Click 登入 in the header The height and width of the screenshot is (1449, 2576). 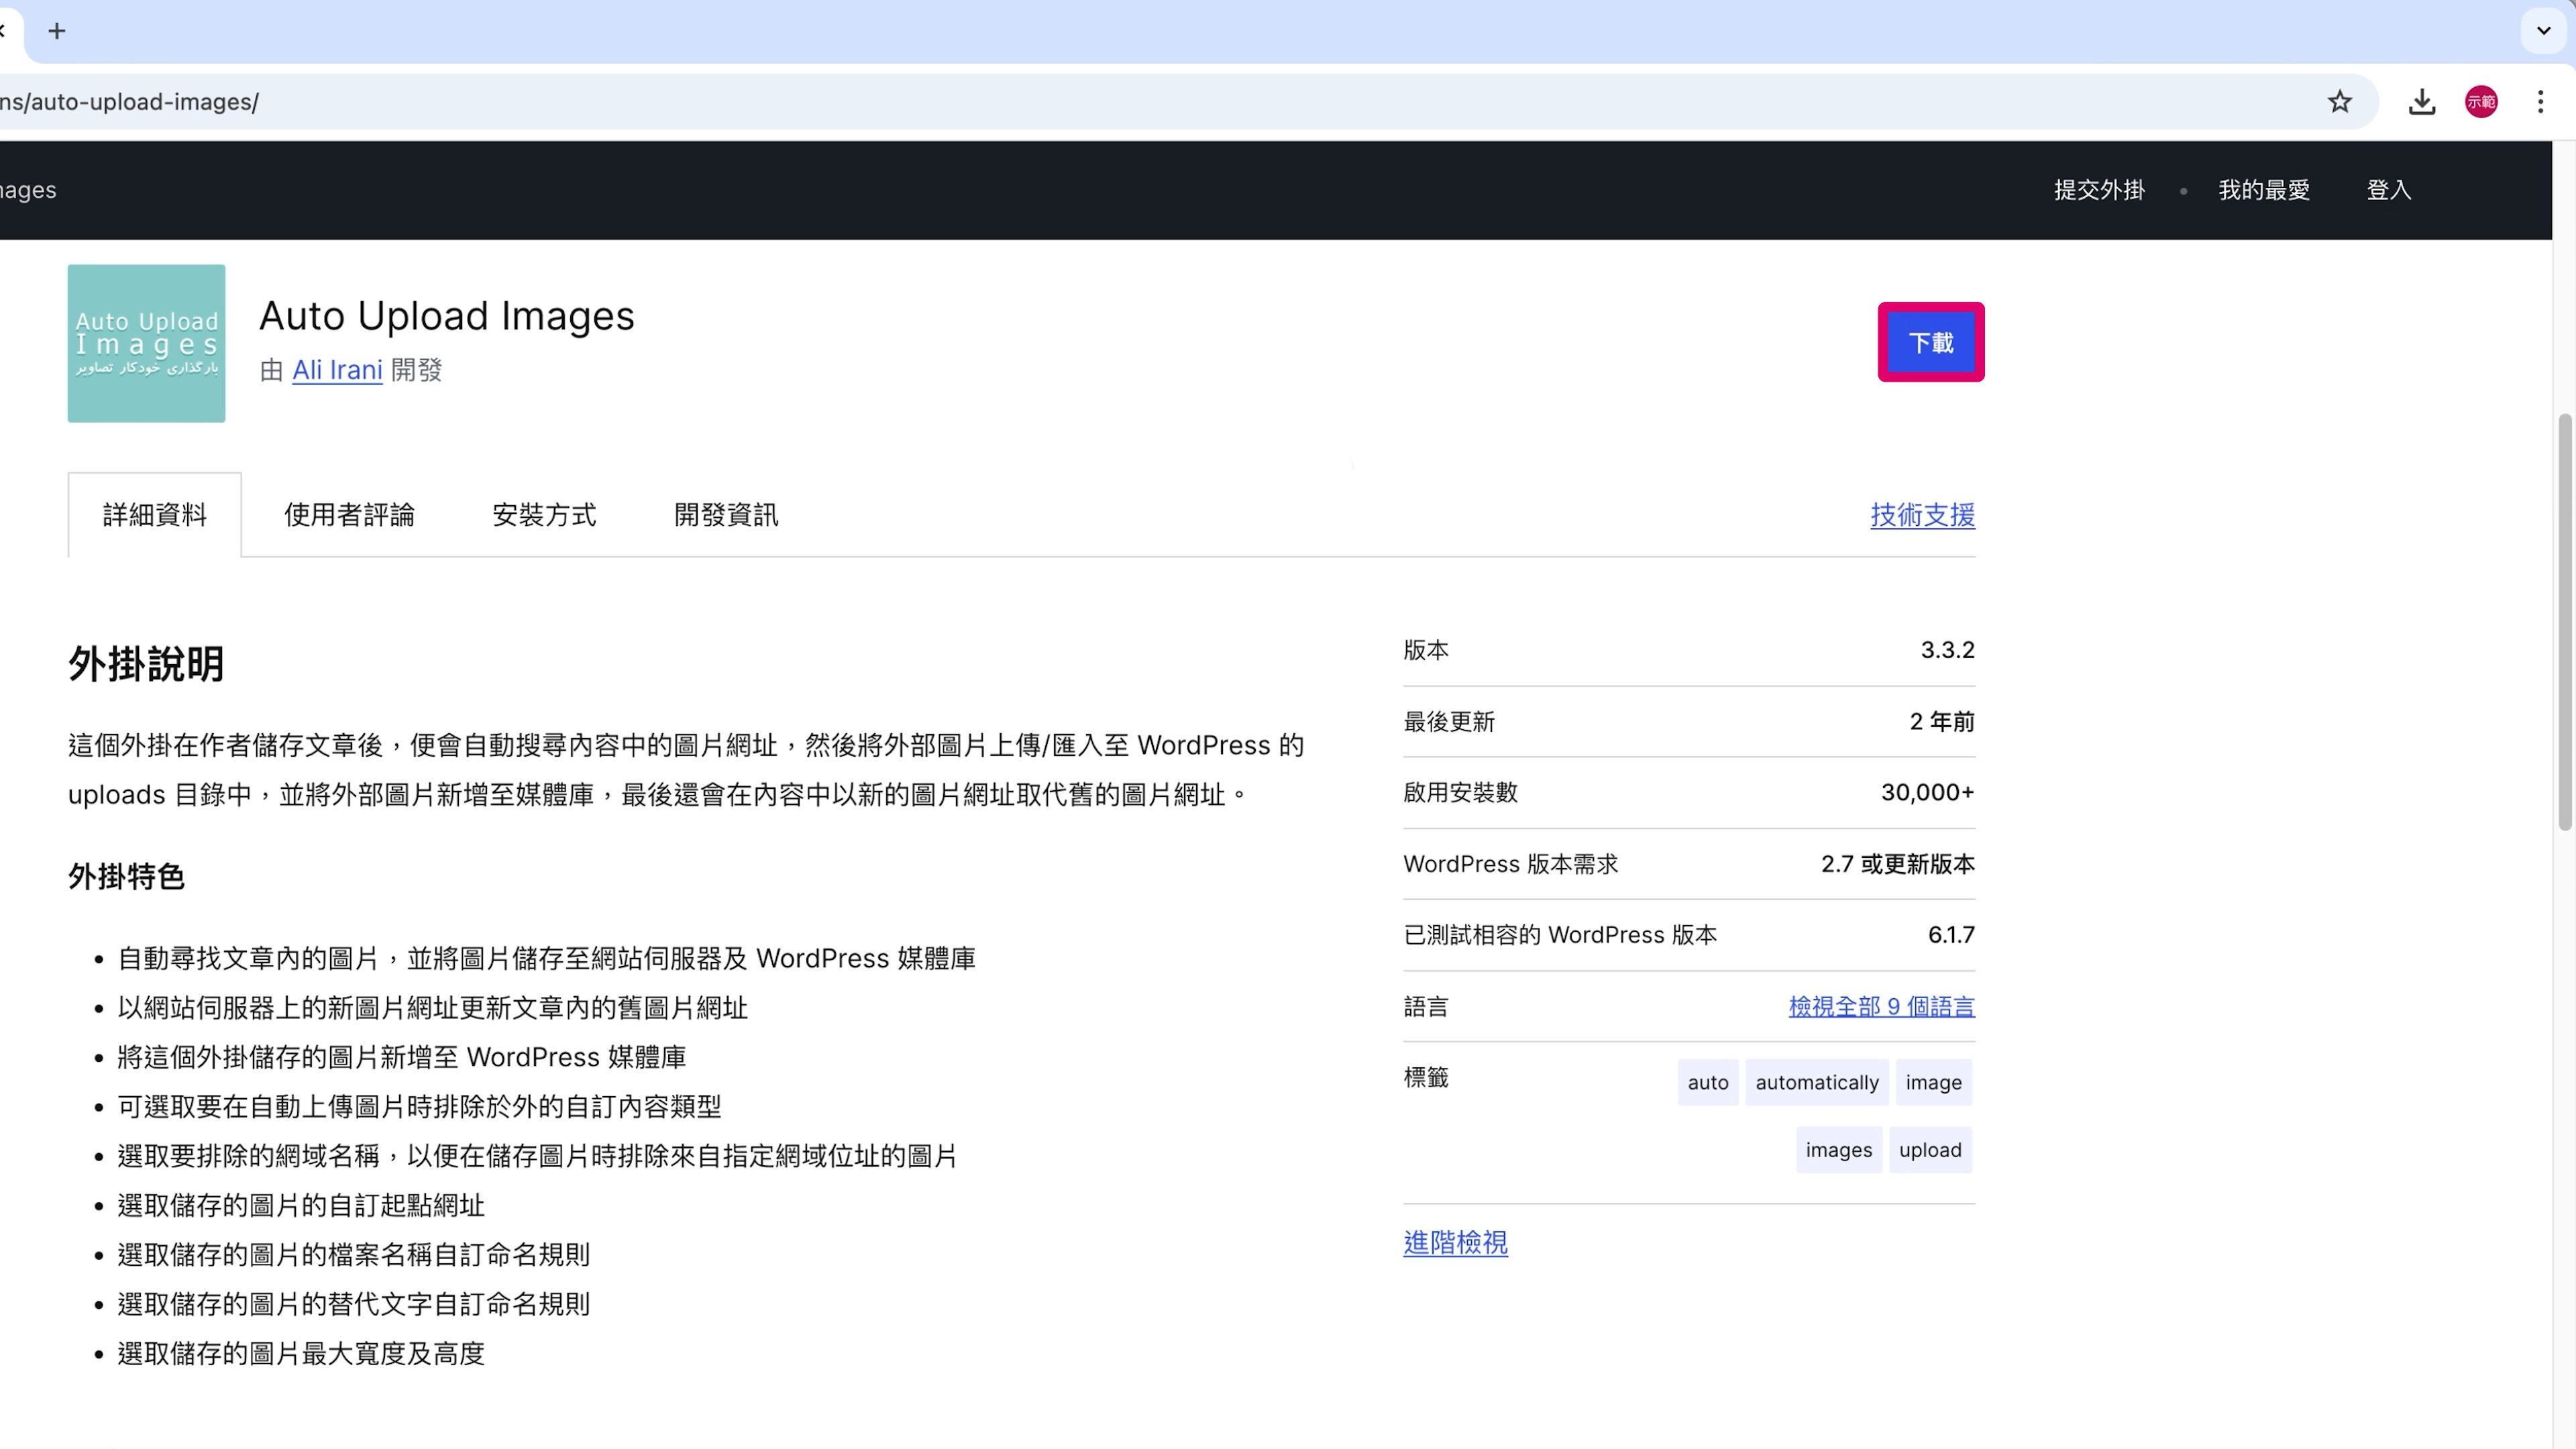click(2388, 190)
